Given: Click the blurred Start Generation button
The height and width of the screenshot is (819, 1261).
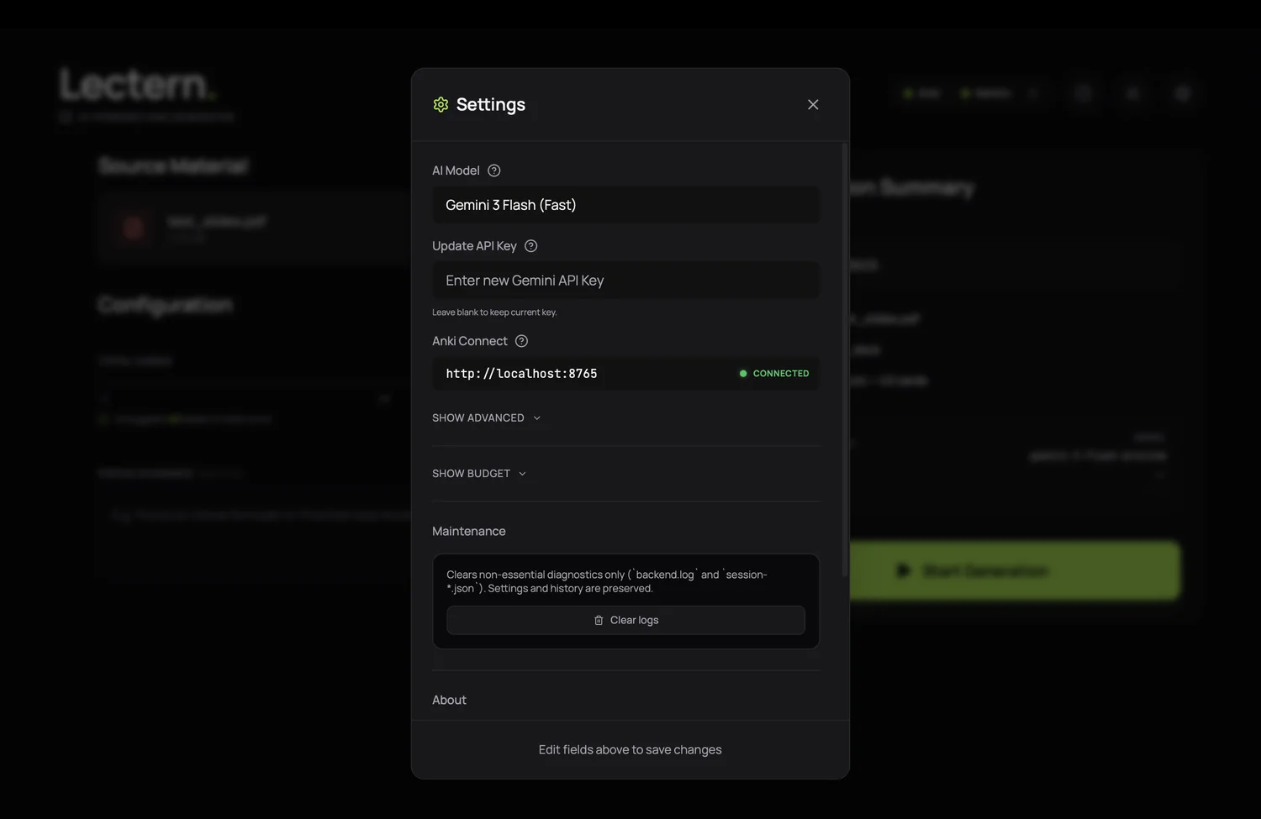Looking at the screenshot, I should tap(1014, 570).
